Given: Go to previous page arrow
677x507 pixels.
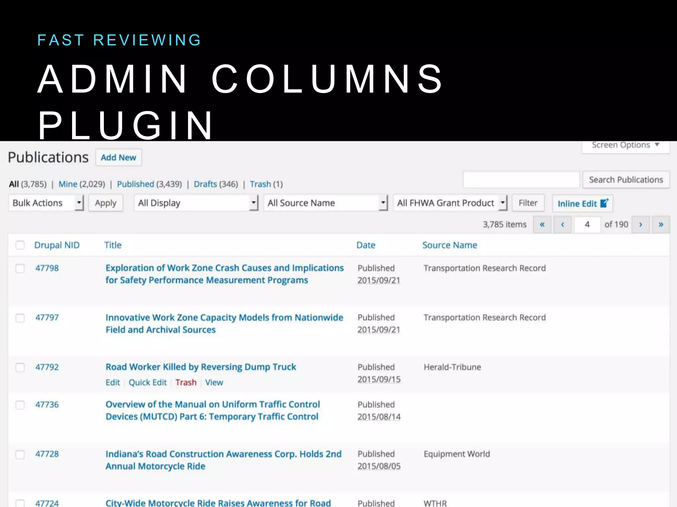Looking at the screenshot, I should point(562,225).
